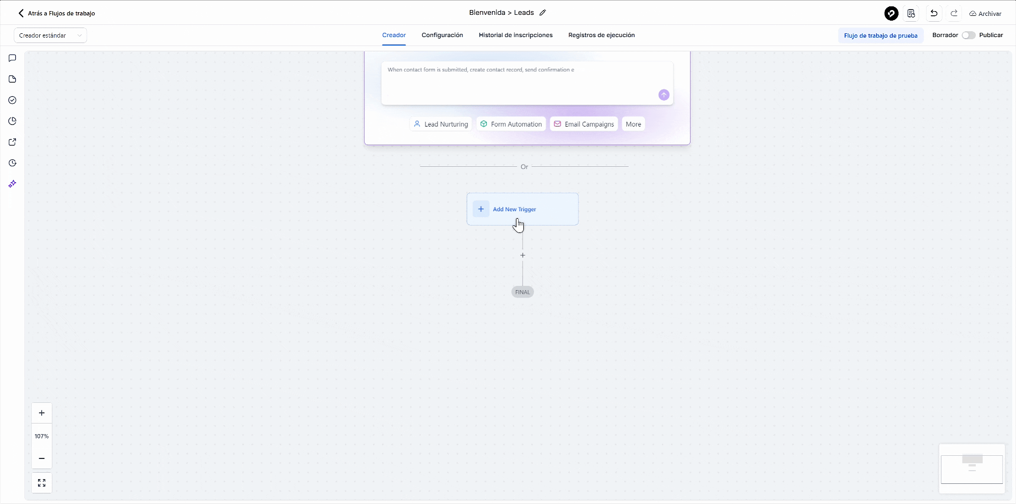Go back to Flujos de trabajo

tap(57, 13)
